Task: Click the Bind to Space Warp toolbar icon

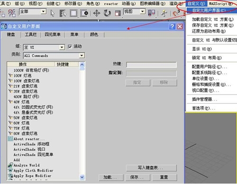Action: click(12, 13)
